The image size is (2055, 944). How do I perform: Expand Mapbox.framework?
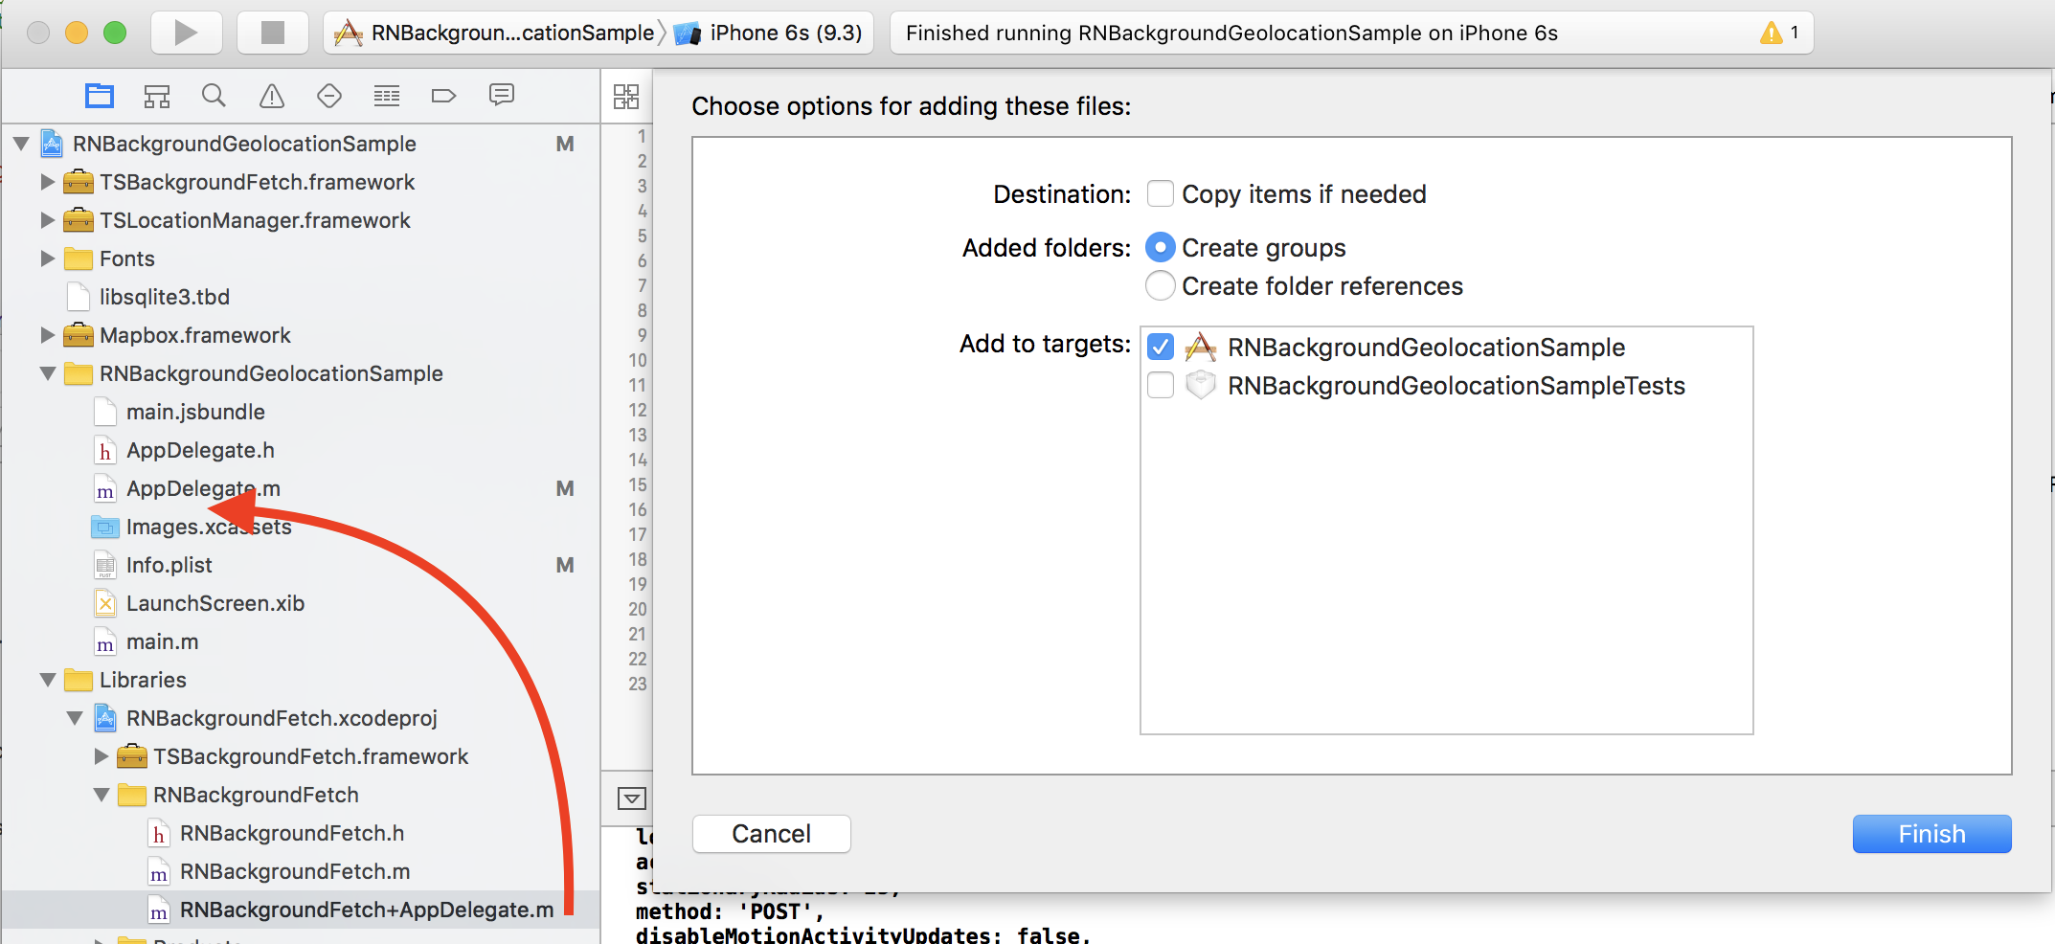47,335
